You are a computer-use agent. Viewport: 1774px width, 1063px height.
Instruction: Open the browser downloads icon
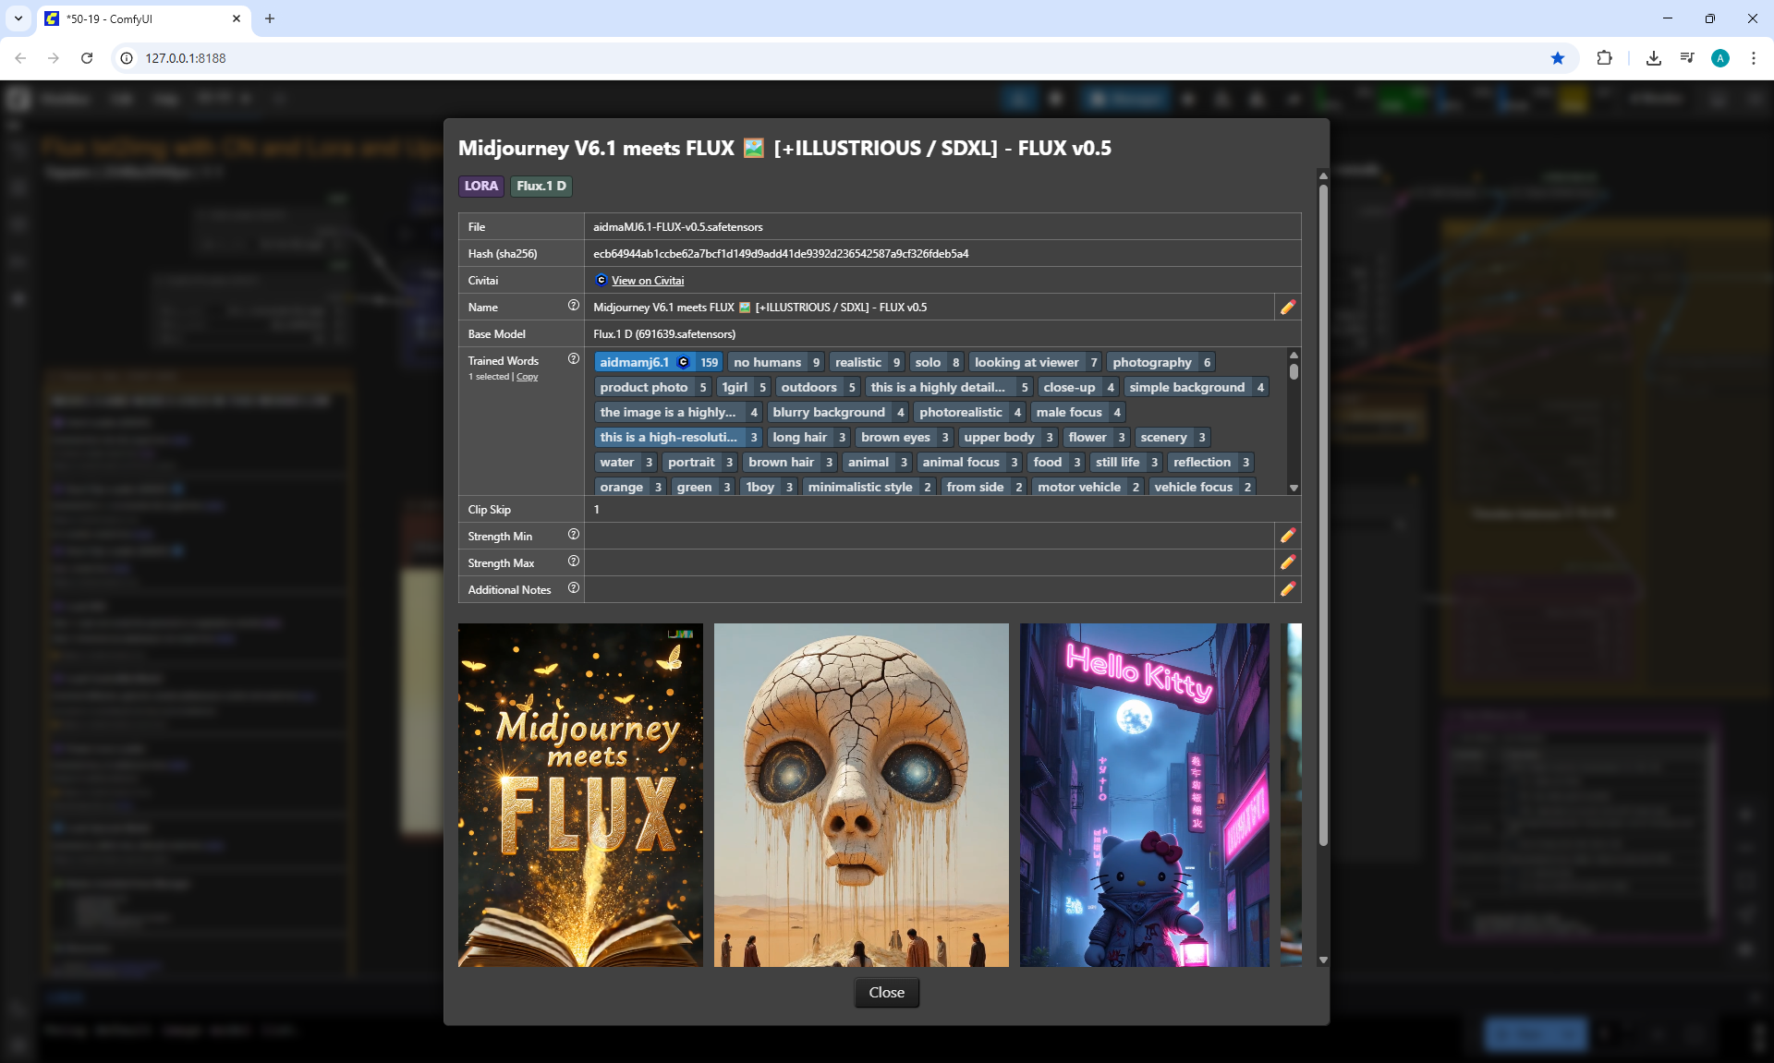[1653, 58]
